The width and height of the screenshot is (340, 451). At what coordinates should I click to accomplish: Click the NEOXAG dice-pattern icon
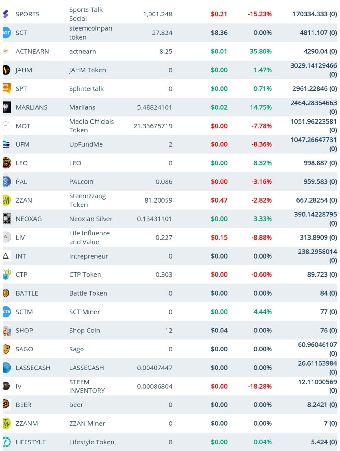(6, 219)
